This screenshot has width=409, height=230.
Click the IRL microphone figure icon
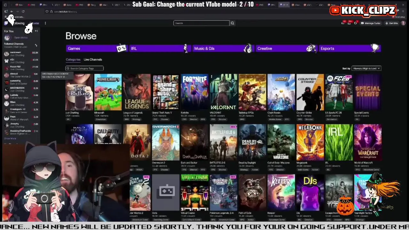[x=186, y=49]
